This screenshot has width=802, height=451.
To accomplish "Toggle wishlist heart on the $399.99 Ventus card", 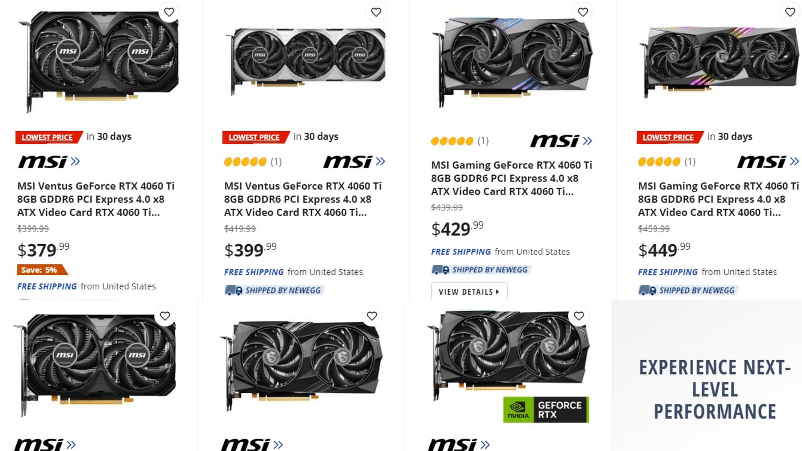I will [x=376, y=12].
